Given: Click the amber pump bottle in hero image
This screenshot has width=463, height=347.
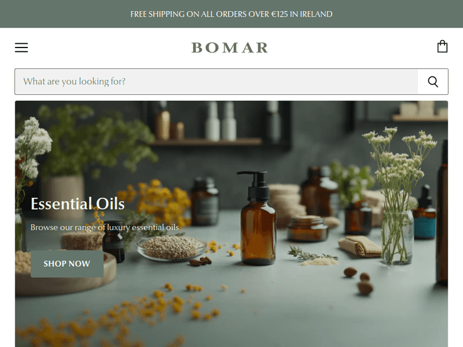Looking at the screenshot, I should point(258,218).
